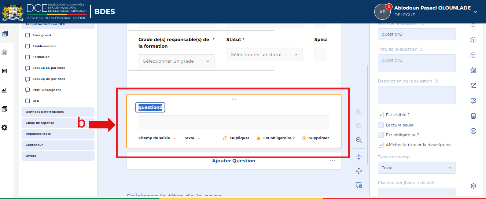Expand the user menu chevron

475,12
